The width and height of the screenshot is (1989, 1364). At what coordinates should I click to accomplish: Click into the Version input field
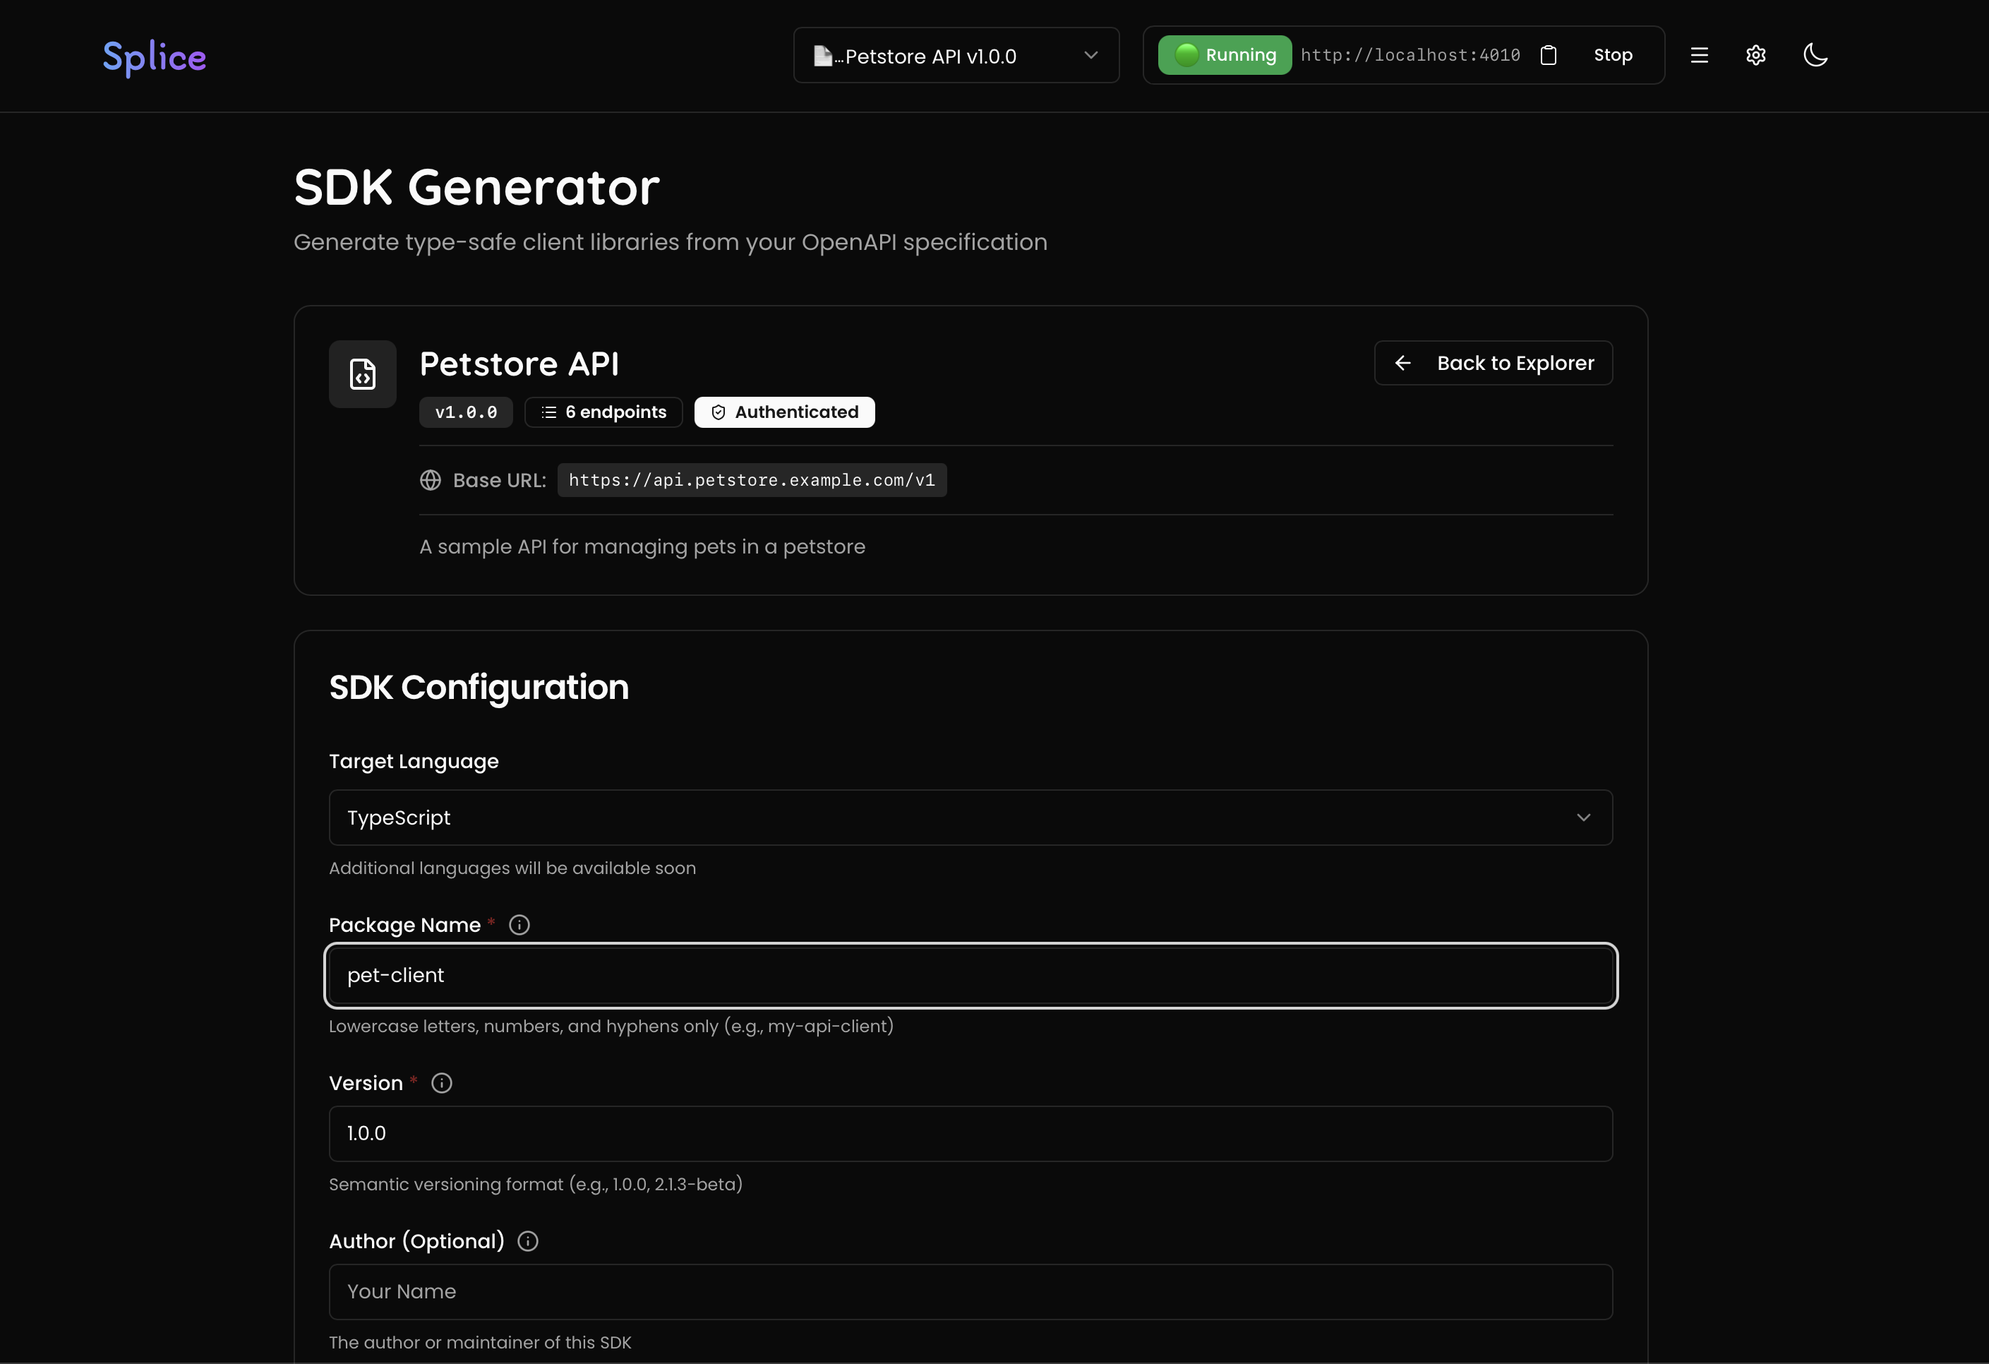coord(971,1134)
